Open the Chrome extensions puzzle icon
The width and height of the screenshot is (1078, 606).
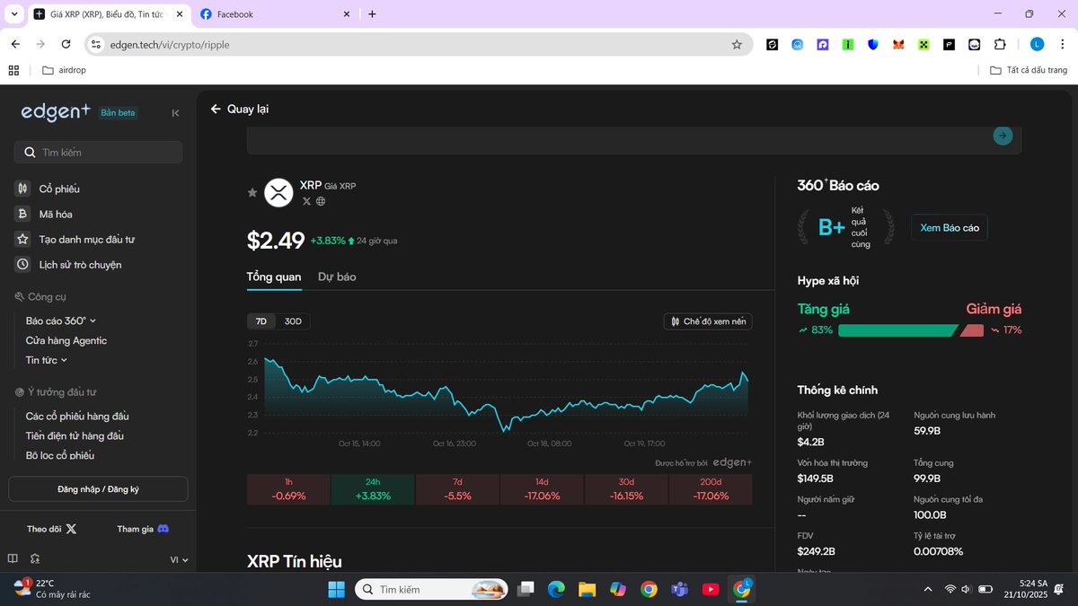[x=1000, y=44]
